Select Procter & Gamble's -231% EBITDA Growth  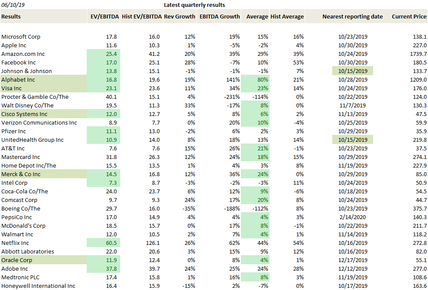click(231, 97)
